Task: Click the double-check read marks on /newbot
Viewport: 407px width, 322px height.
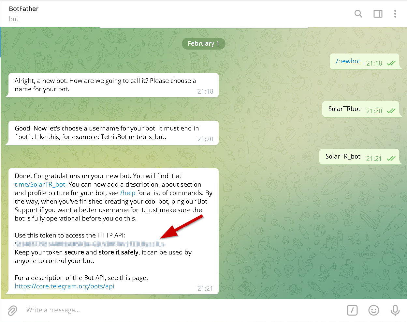Action: pos(391,63)
